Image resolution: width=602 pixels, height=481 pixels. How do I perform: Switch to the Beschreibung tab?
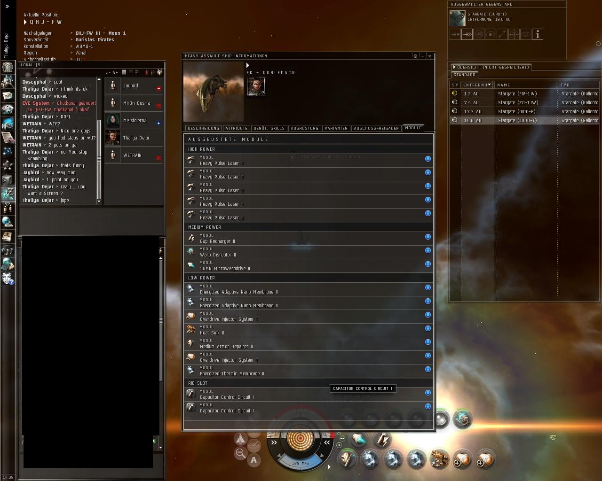tap(203, 128)
